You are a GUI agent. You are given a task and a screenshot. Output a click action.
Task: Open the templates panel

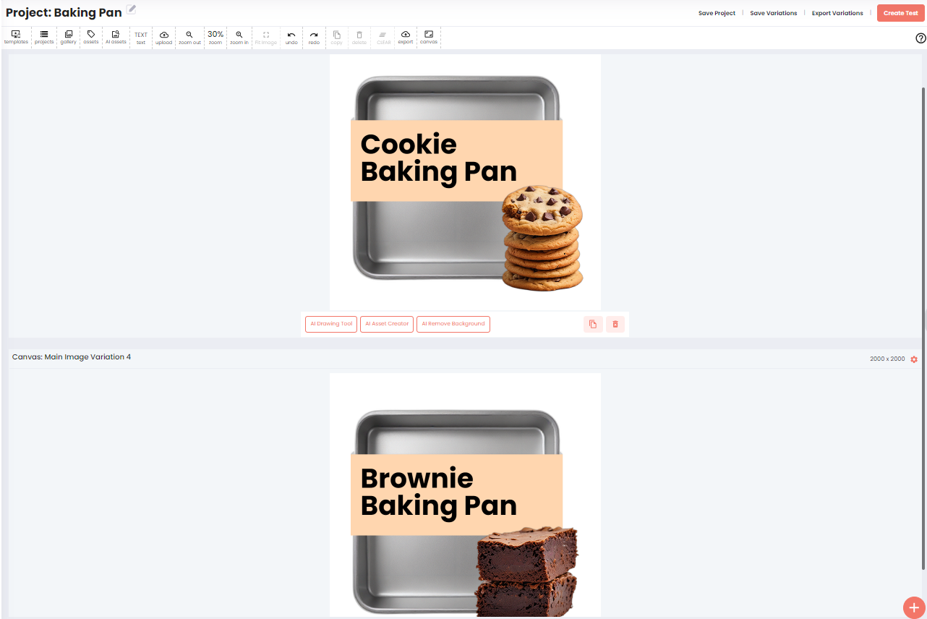pos(16,37)
